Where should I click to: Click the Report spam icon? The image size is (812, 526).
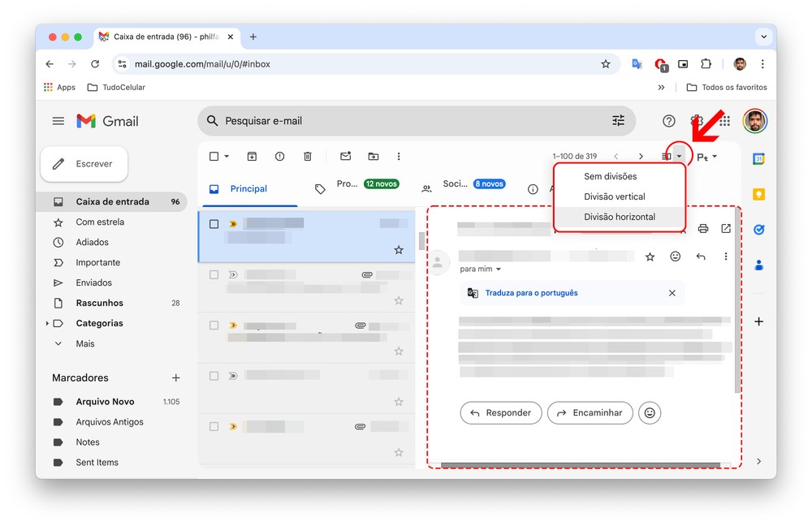tap(279, 157)
